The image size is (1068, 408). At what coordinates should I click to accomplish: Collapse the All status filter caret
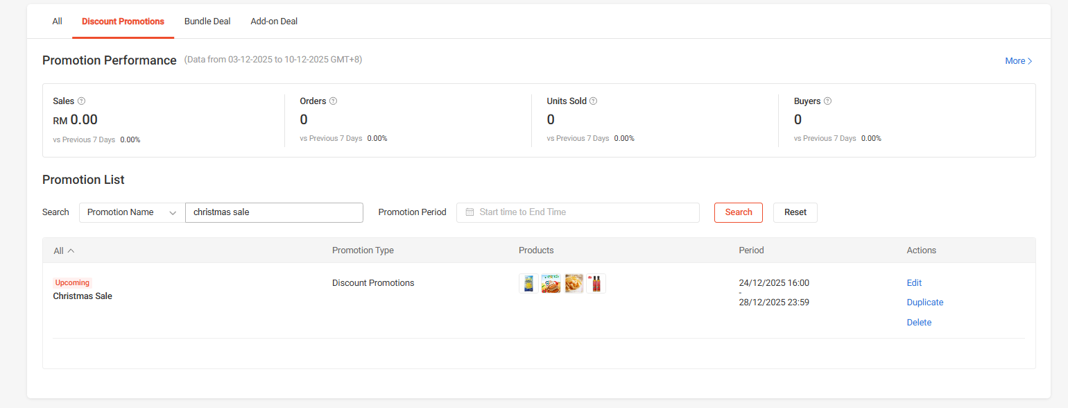point(70,250)
